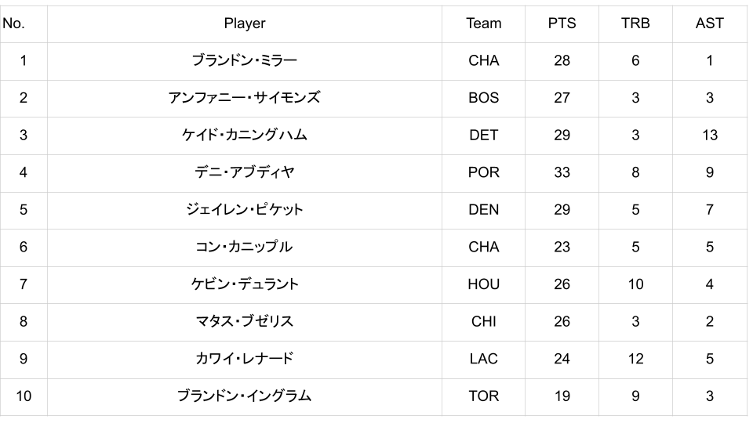Viewport: 753px width, 423px height.
Task: Click the 33 points cell
Action: tap(562, 172)
